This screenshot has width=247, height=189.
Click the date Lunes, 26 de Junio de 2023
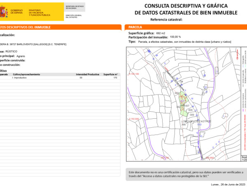pyautogui.click(x=224, y=186)
